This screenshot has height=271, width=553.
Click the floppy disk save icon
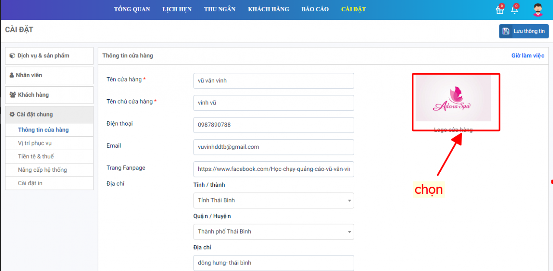click(x=506, y=31)
